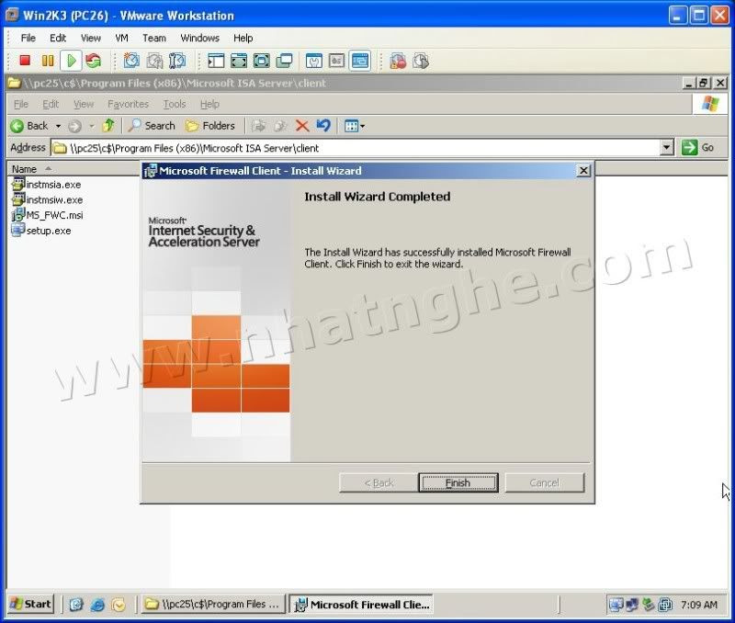Switch to the Microsoft Firewall Client taskbar button

[361, 605]
